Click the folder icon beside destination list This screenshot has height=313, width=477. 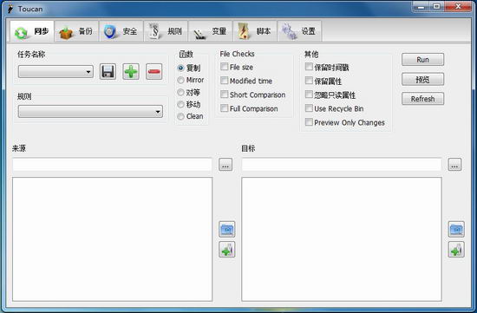tap(456, 230)
